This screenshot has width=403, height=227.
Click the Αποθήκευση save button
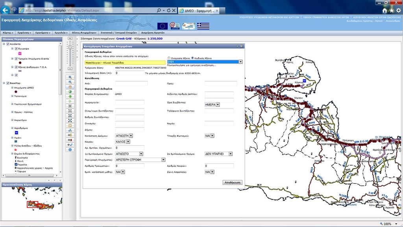click(x=232, y=182)
